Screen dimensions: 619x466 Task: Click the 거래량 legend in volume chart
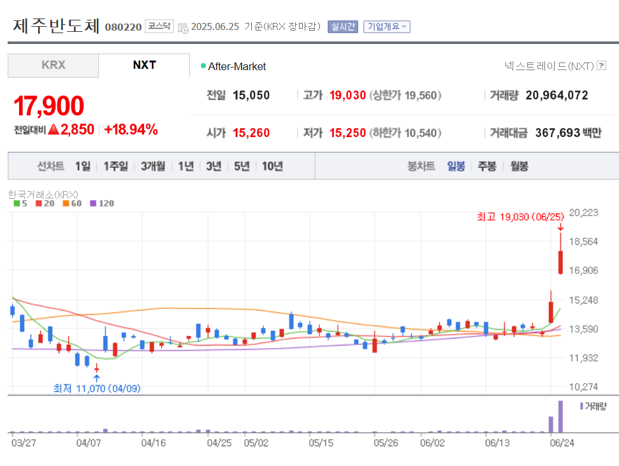click(x=593, y=406)
